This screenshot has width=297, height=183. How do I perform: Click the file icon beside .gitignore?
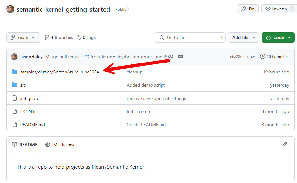14,98
